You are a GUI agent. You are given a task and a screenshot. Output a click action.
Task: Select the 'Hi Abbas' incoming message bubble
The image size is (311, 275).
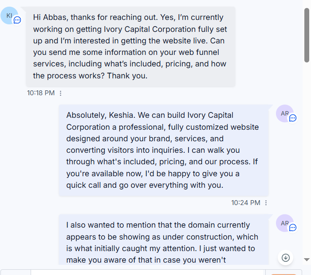click(x=130, y=47)
